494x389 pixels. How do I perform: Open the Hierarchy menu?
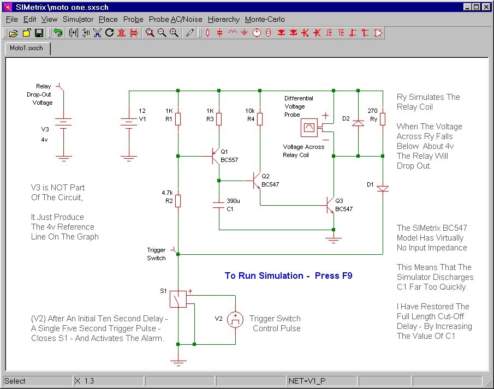(224, 19)
